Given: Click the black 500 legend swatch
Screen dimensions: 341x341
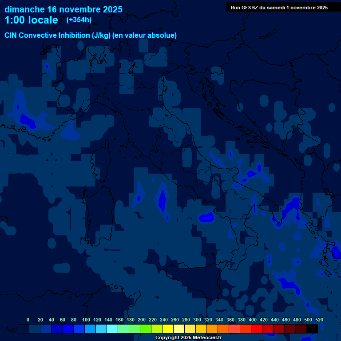Looking at the screenshot, I should 312,329.
